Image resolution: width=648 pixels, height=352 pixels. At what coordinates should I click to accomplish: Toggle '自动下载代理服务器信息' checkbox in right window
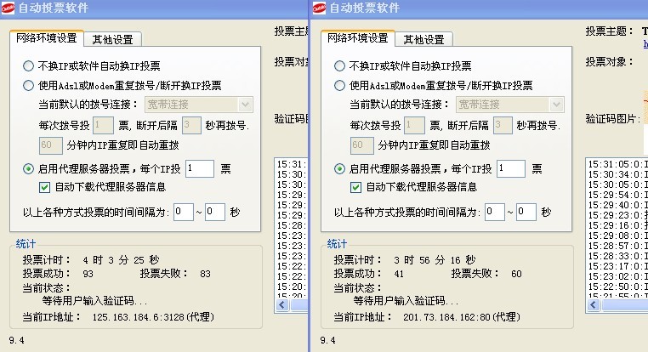pos(355,187)
